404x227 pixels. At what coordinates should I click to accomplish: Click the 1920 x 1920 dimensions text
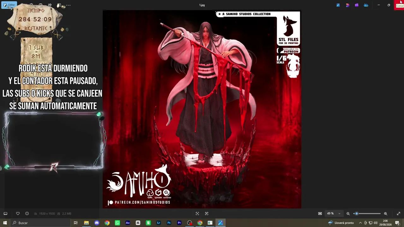[47, 214]
